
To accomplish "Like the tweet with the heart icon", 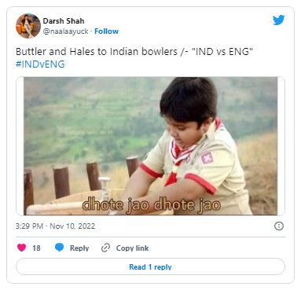I will tap(21, 248).
